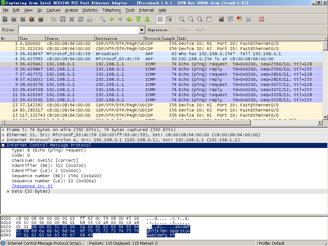Save capture file floppy icon
The image size is (328, 246).
(x=63, y=20)
